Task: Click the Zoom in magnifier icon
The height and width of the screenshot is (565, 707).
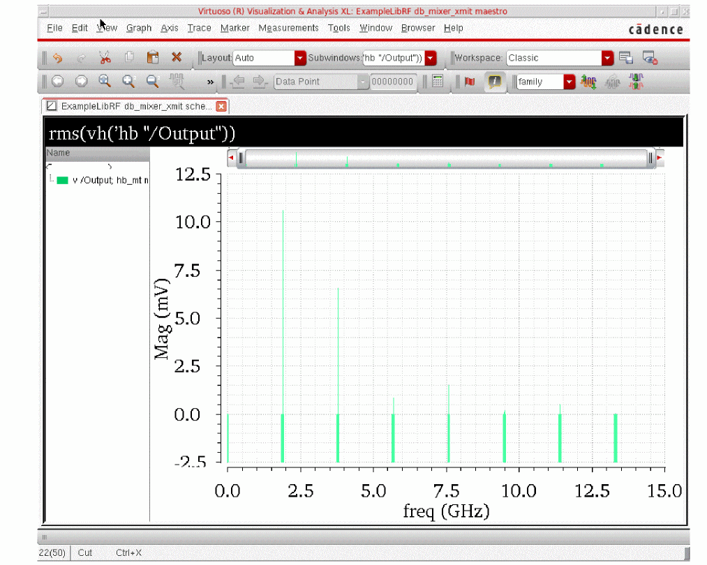Action: [128, 81]
